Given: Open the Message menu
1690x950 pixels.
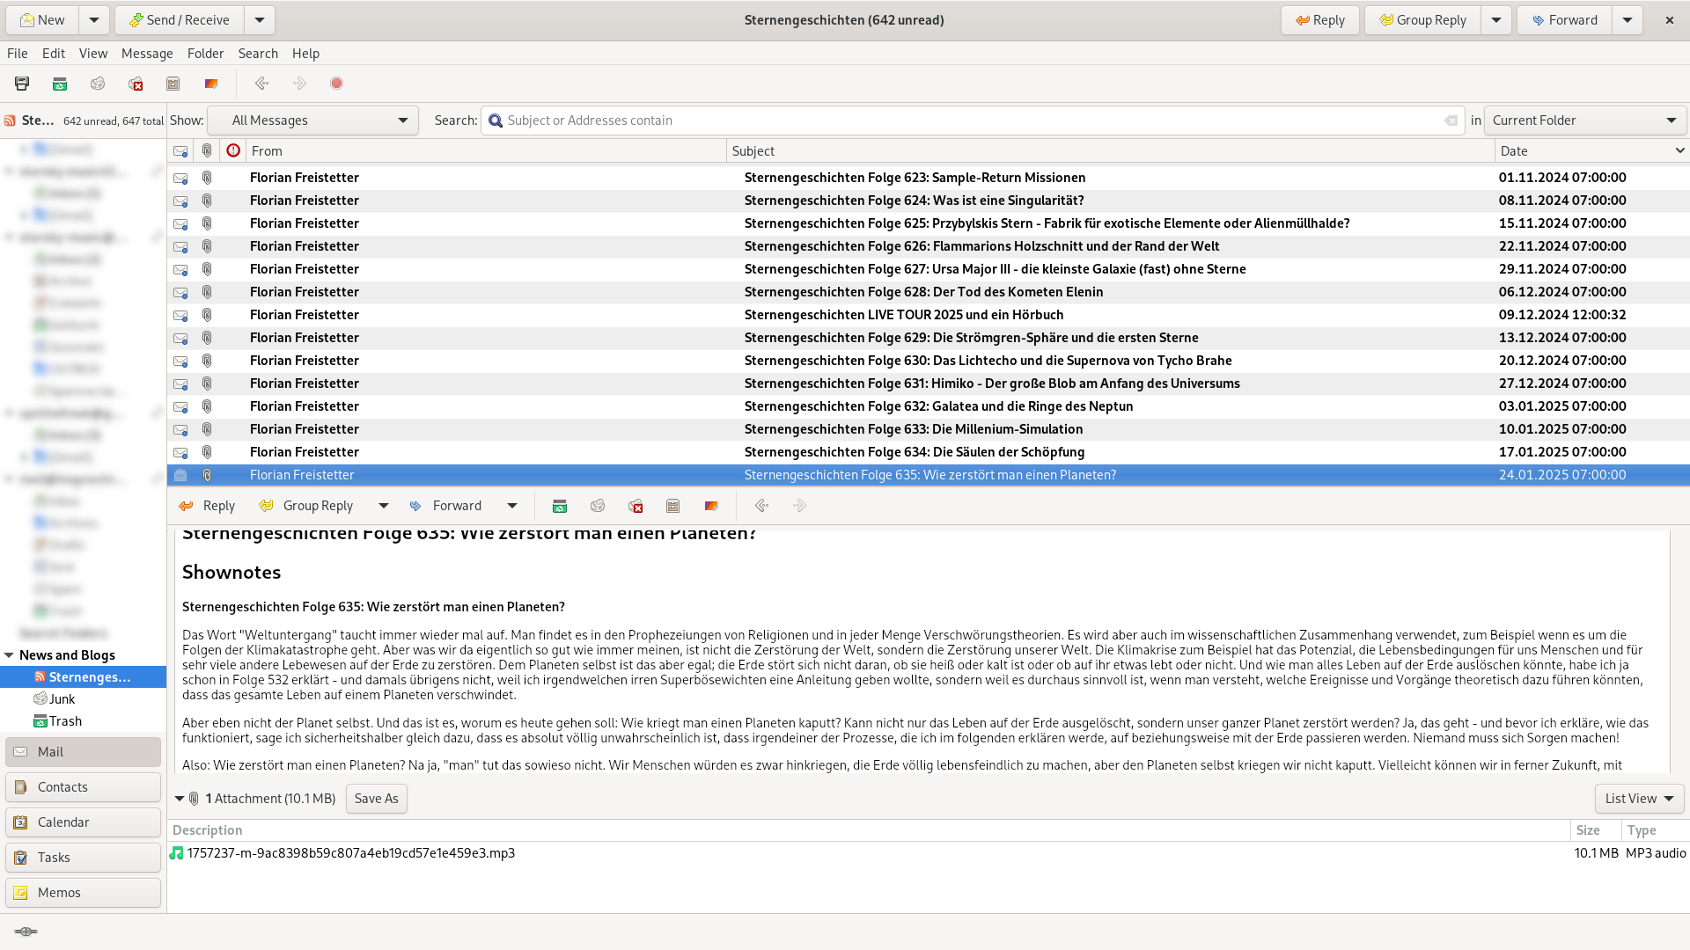Looking at the screenshot, I should click(146, 54).
